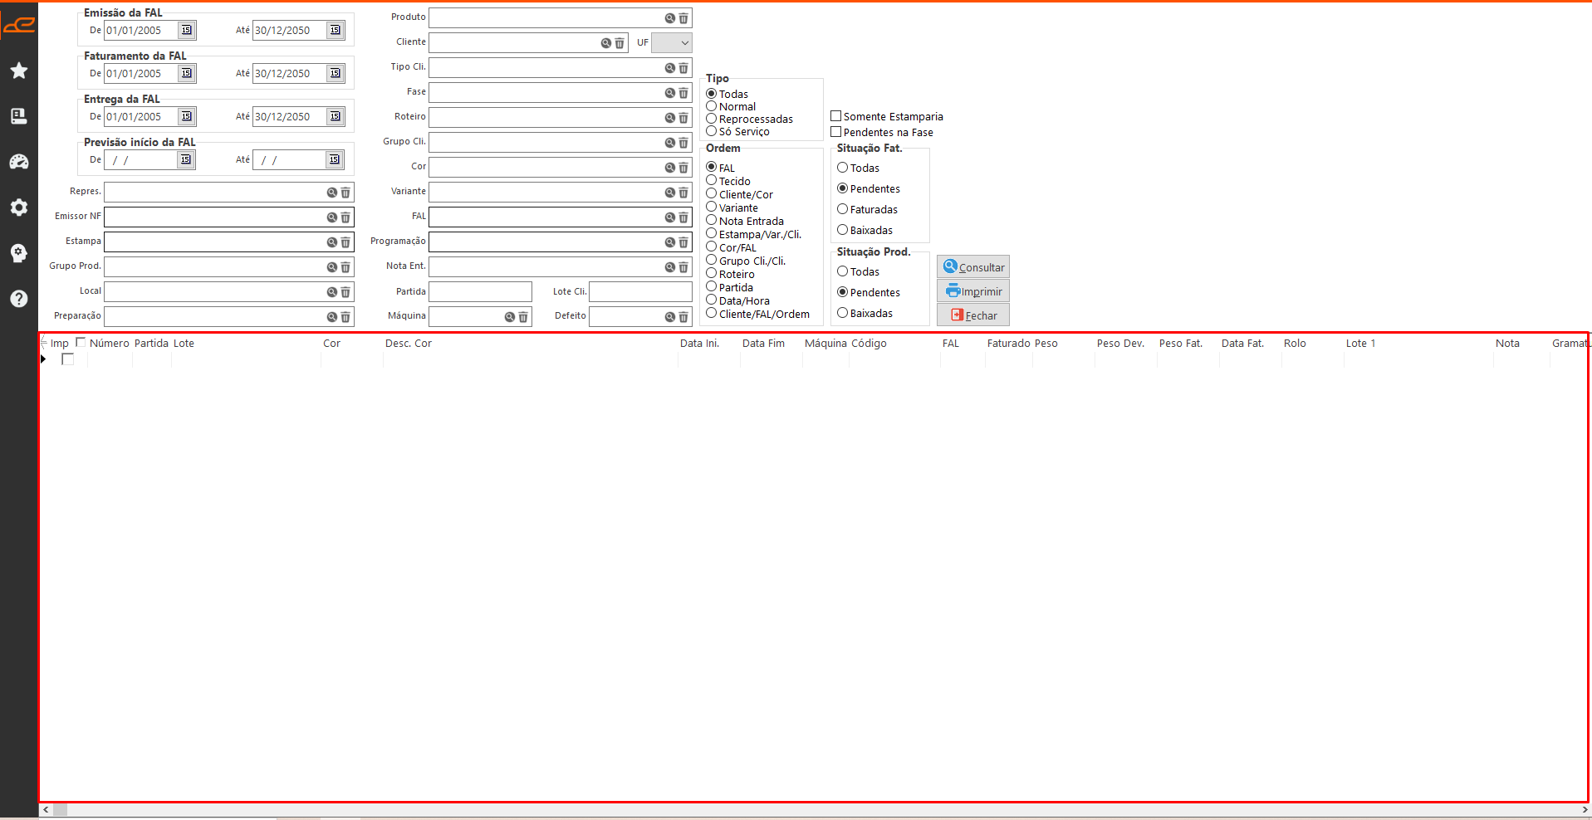Select Reprocessadas under Tipo

712,119
